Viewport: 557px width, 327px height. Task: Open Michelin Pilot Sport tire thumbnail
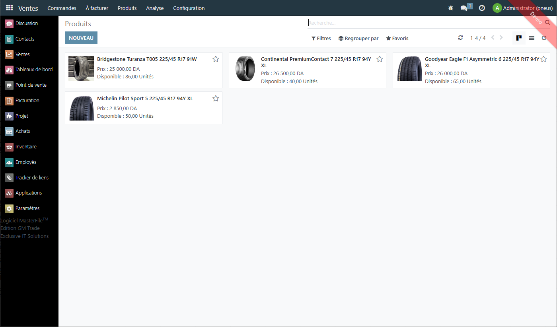point(81,108)
